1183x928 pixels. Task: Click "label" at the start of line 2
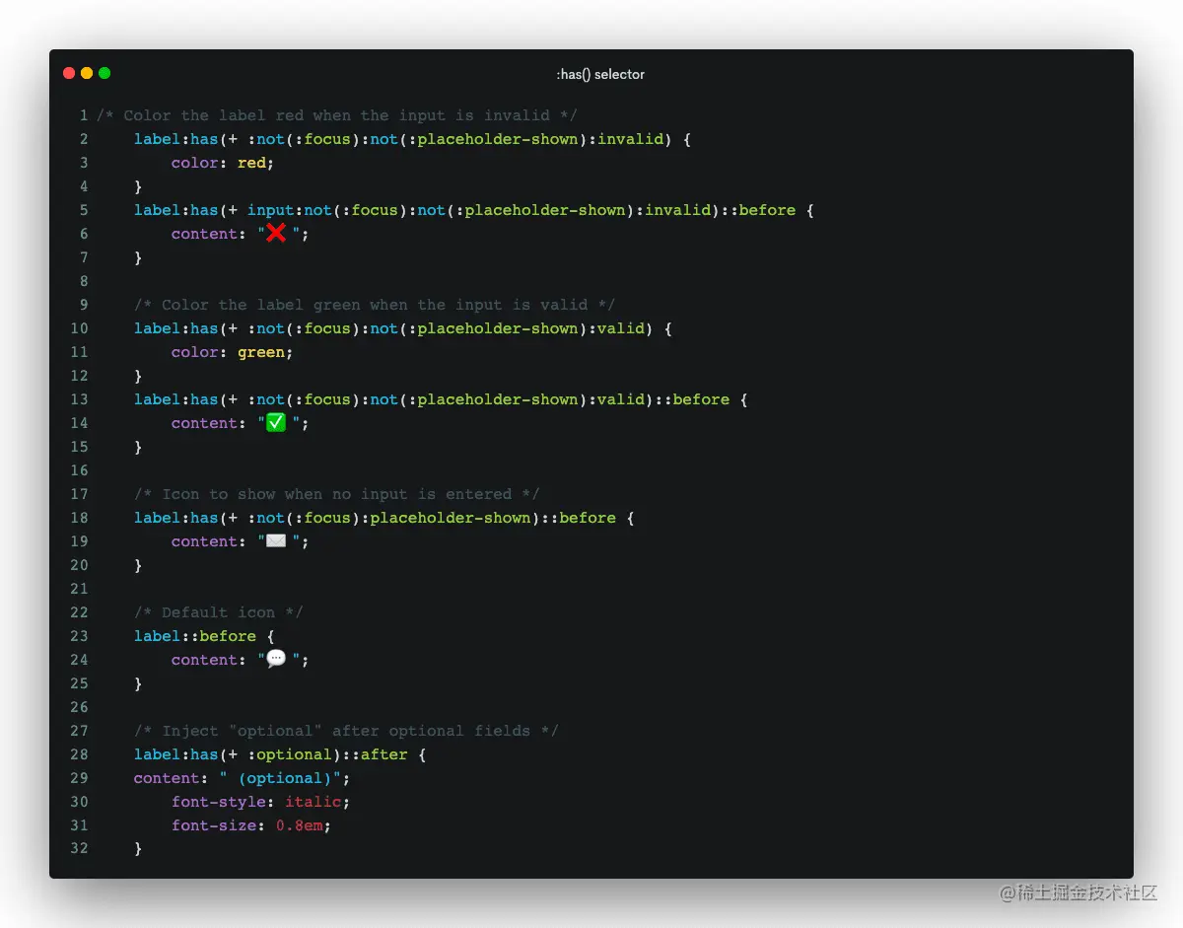[158, 139]
